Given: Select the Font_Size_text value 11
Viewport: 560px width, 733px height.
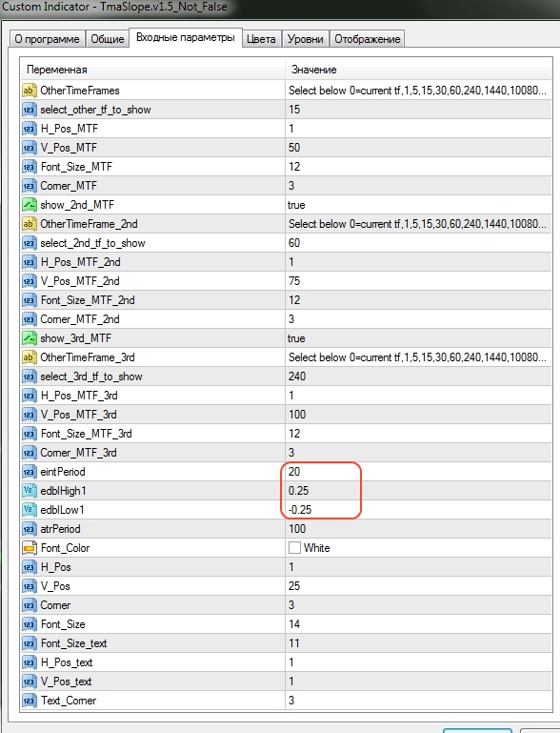Looking at the screenshot, I should [x=293, y=643].
